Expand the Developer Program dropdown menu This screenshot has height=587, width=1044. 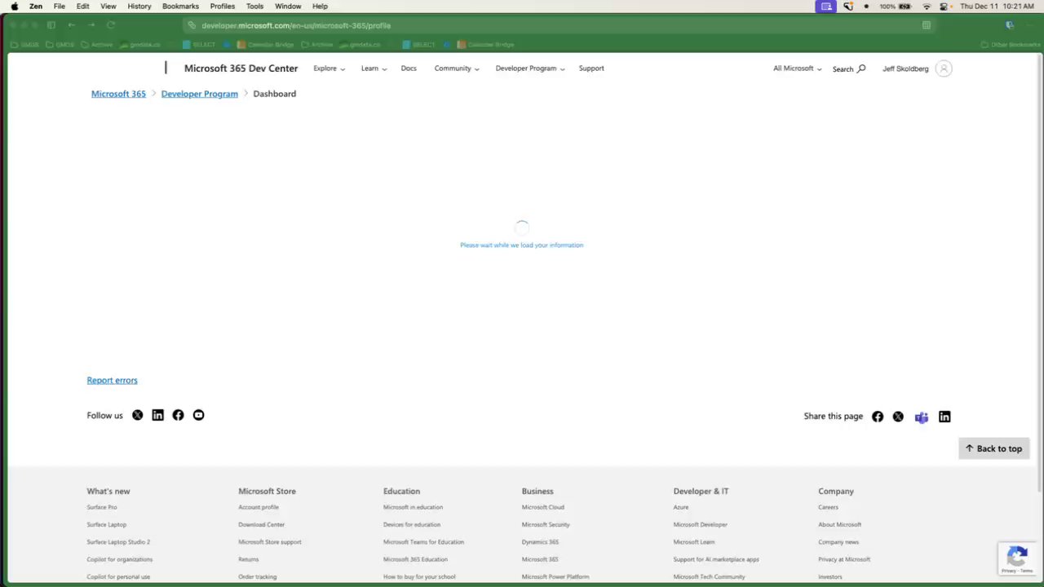[530, 68]
